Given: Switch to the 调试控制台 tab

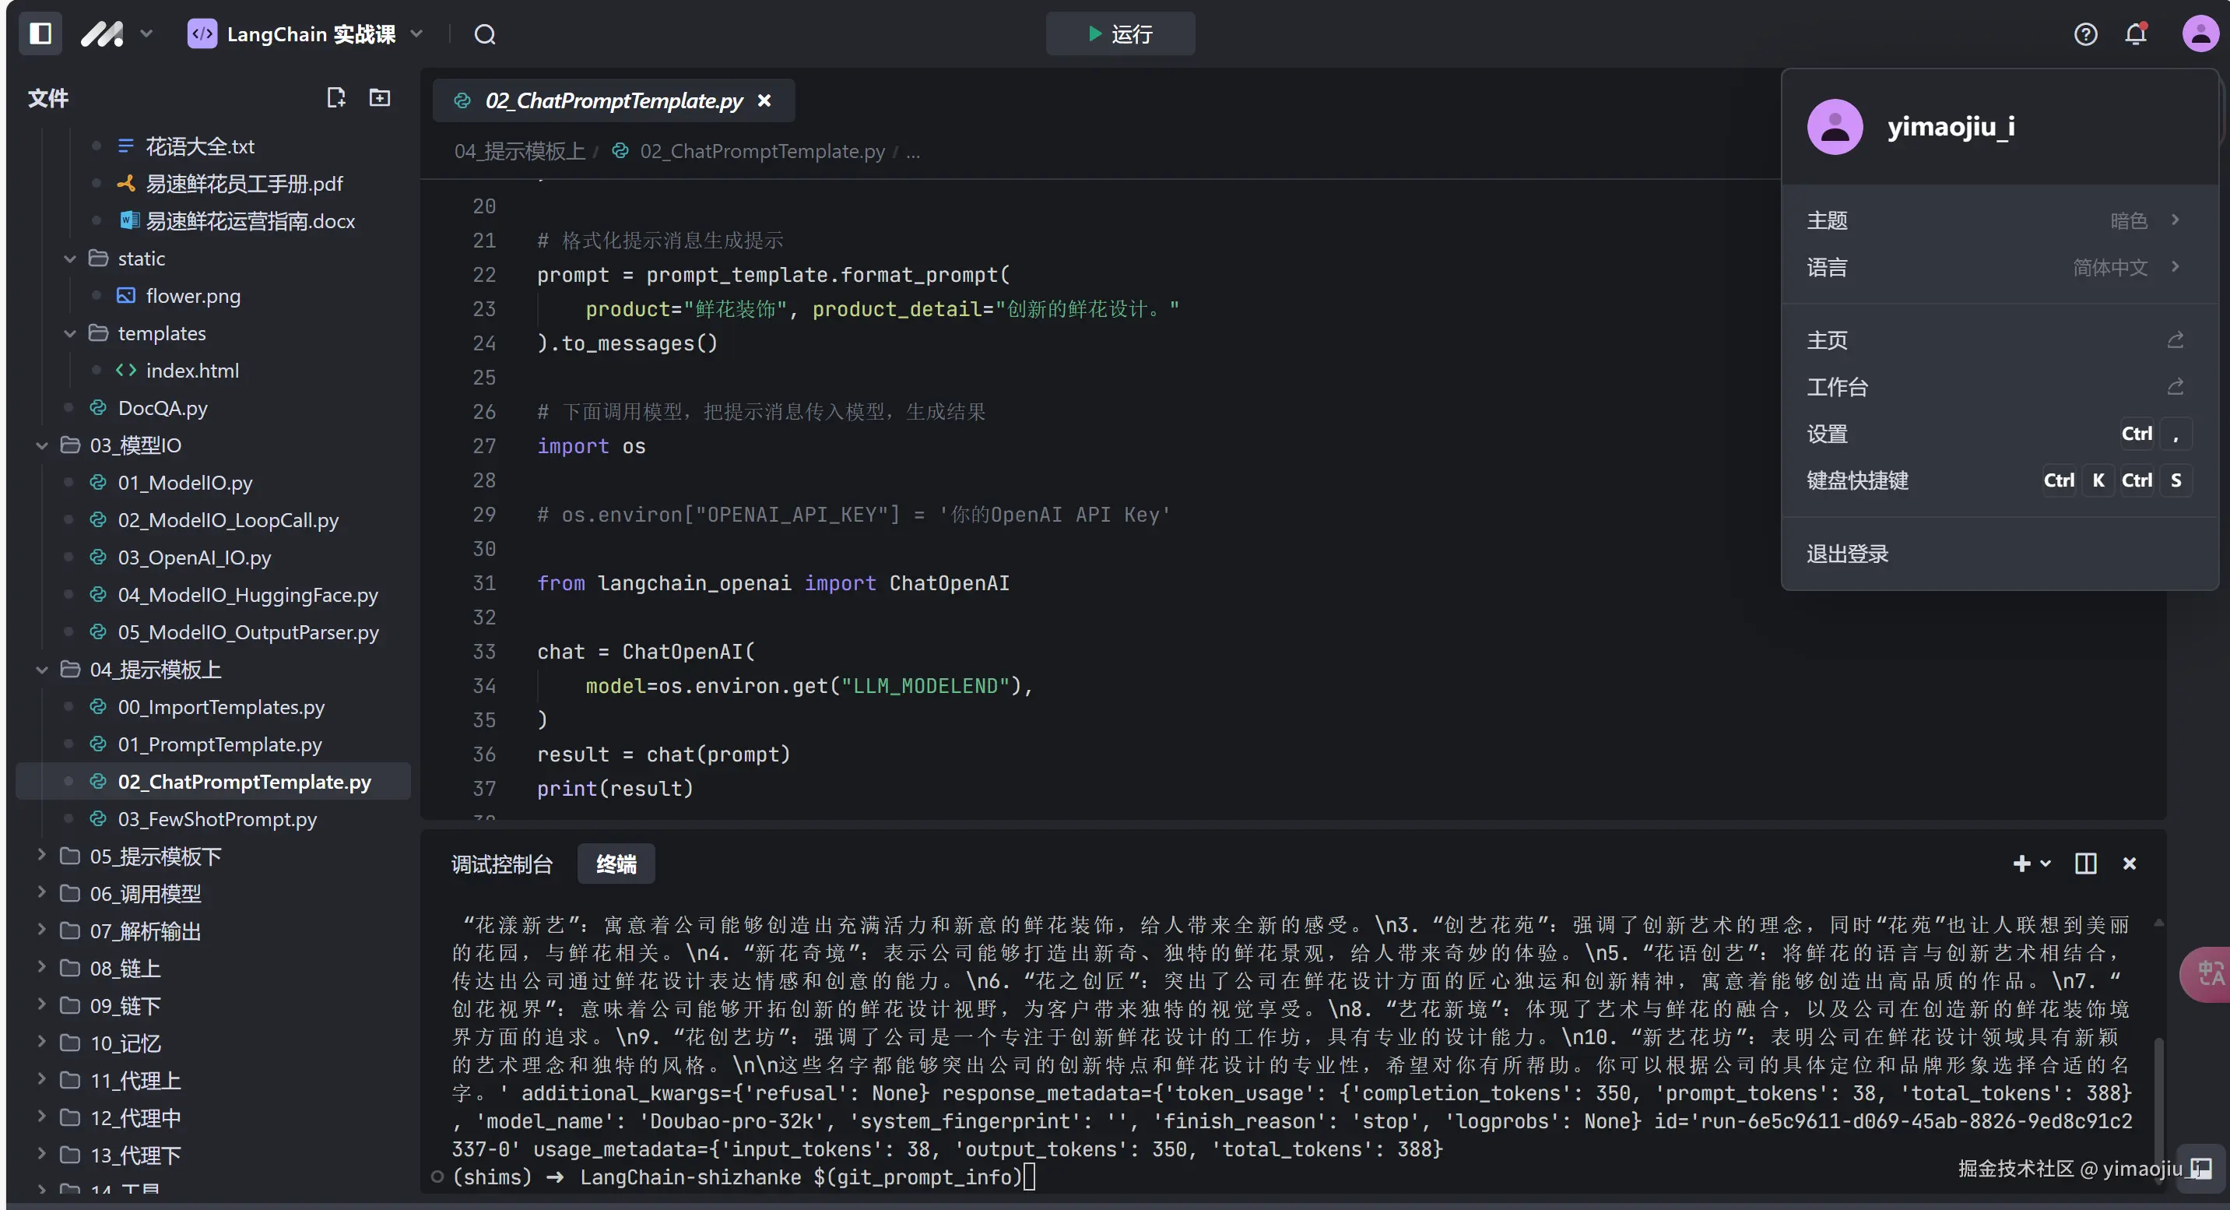Looking at the screenshot, I should tap(502, 864).
